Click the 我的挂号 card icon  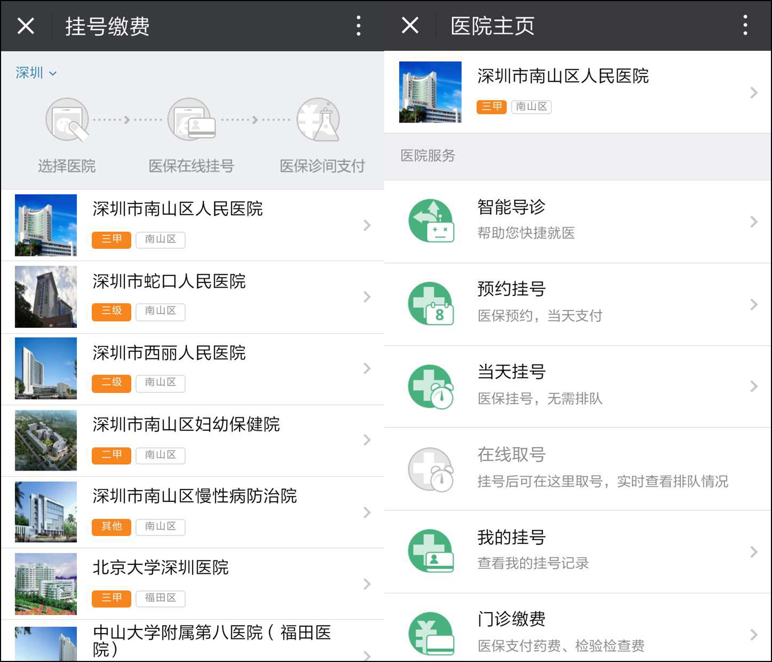coord(431,551)
